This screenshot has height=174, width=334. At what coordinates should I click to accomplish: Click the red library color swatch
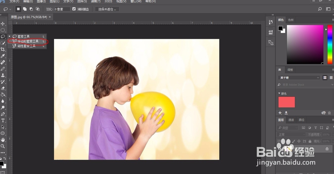[x=287, y=102]
